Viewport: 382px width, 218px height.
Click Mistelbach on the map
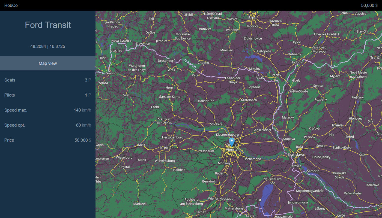click(x=249, y=100)
